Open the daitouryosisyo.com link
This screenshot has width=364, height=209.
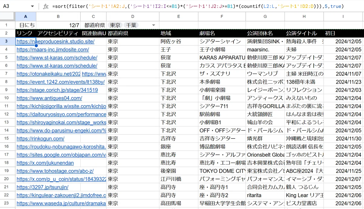click(61, 114)
